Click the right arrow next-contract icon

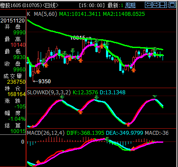156,5
